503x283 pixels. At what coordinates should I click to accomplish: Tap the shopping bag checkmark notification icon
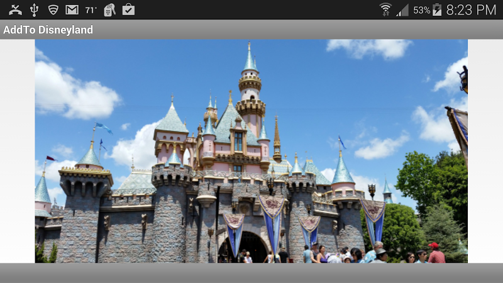tap(128, 9)
